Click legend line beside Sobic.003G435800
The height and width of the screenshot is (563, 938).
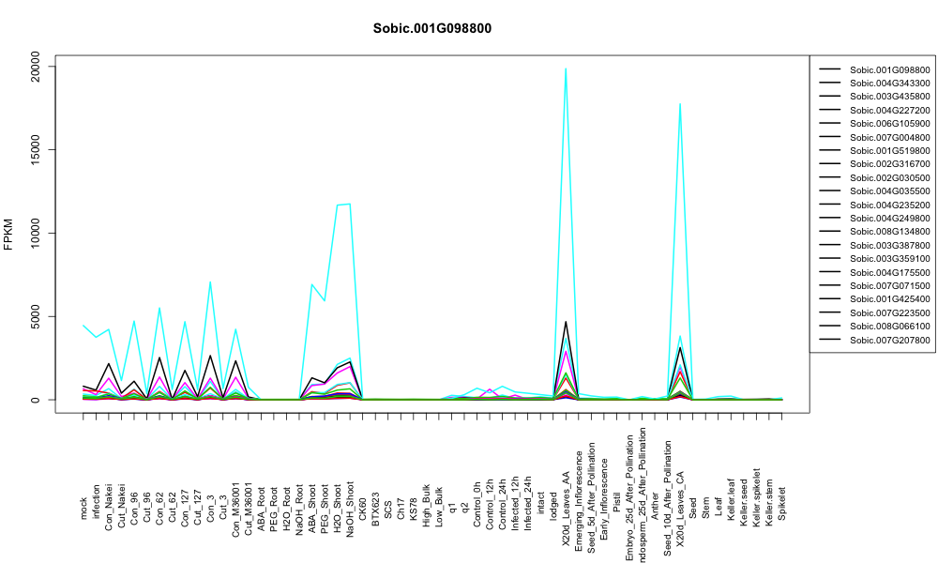tap(830, 97)
